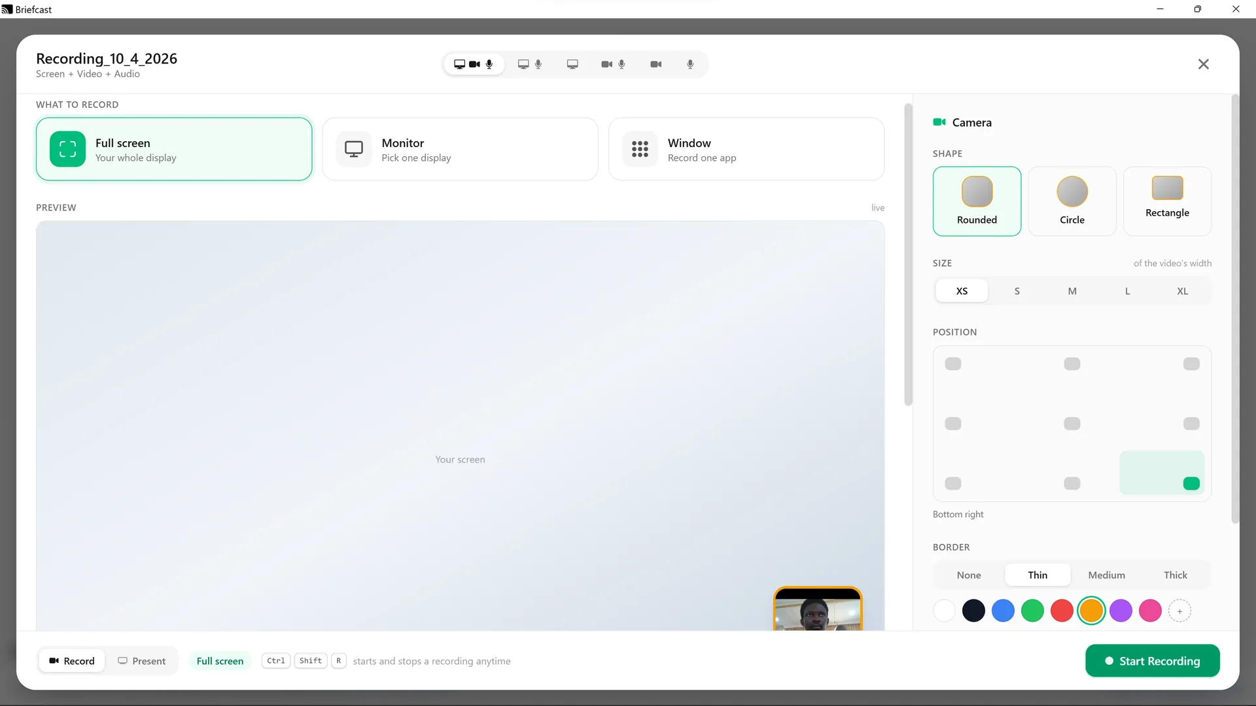Click the green Camera icon heading
This screenshot has height=706, width=1256.
(939, 122)
